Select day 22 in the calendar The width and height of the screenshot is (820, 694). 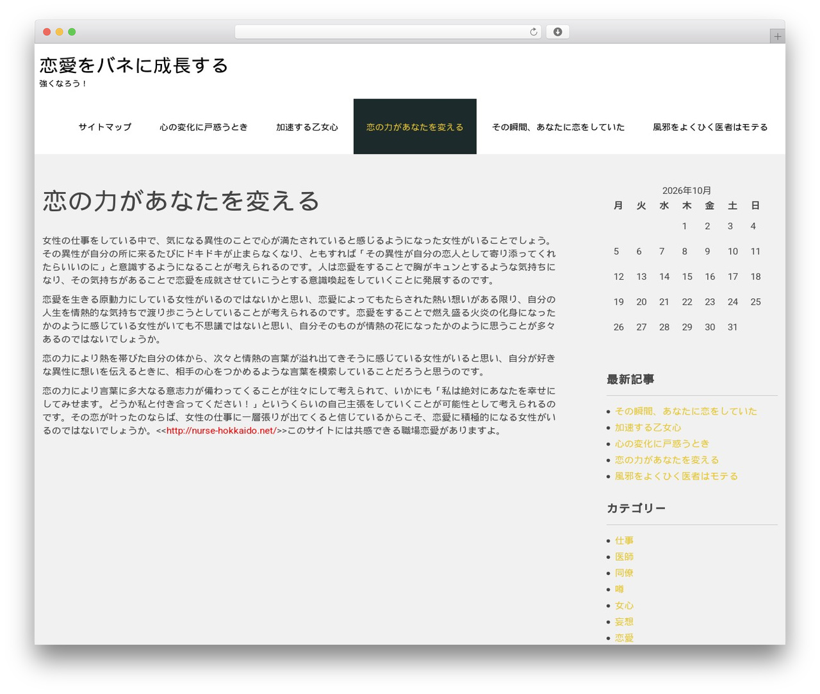[687, 302]
